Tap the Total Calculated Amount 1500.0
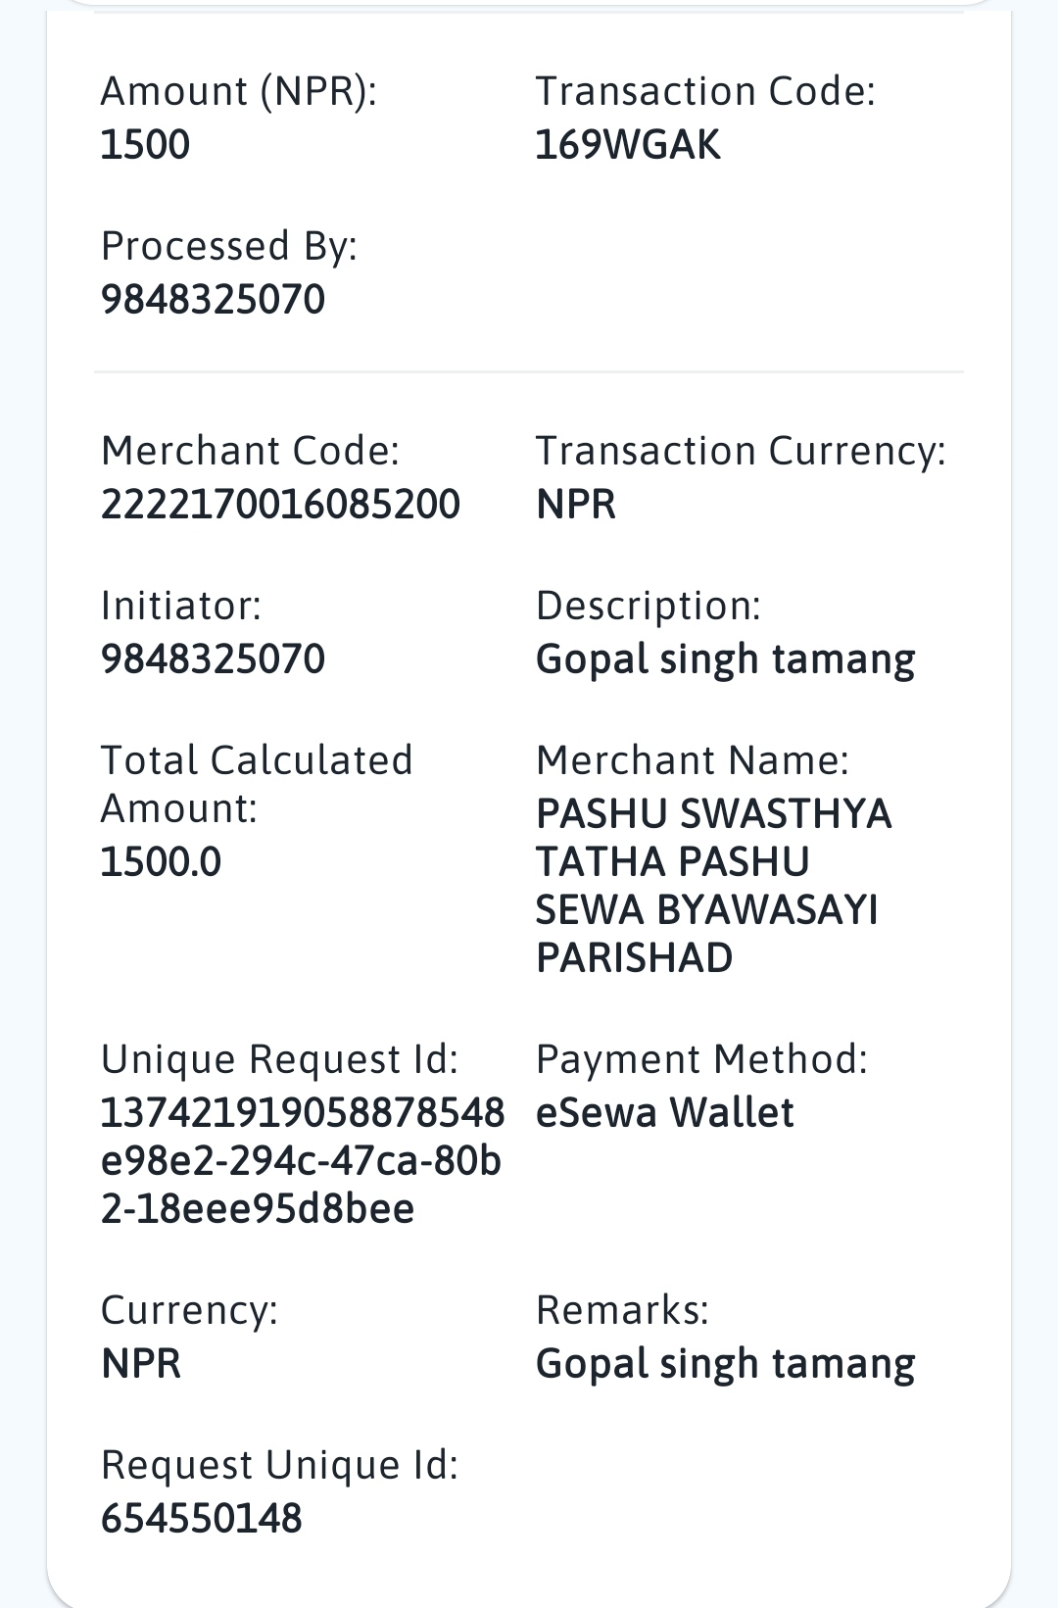The height and width of the screenshot is (1608, 1058). [x=161, y=862]
